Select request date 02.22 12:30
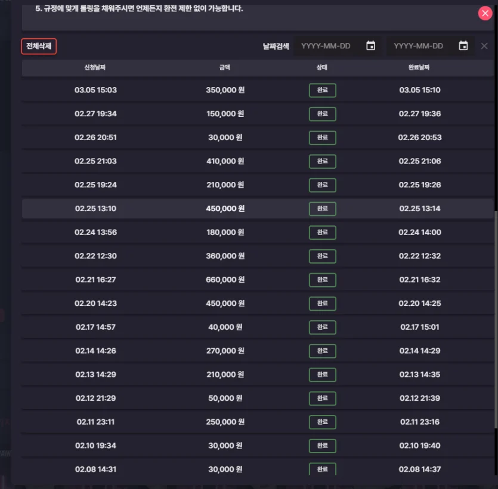Screen dimensions: 498x489 point(95,256)
